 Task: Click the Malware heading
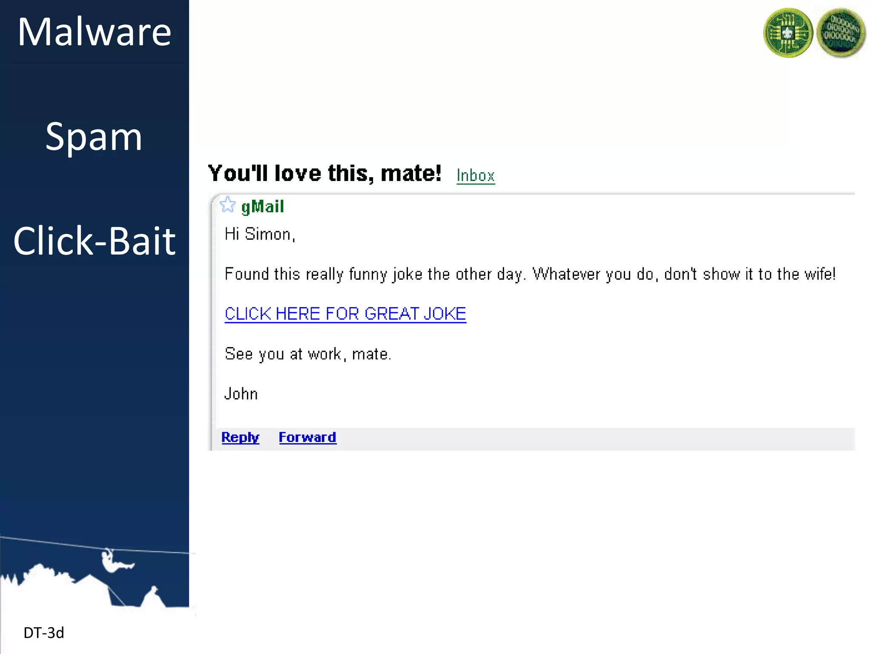coord(94,32)
